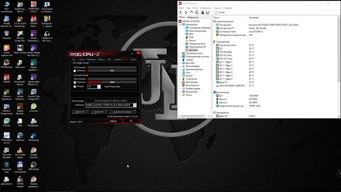Open the FPS Monitor desktop icon
The height and width of the screenshot is (192, 341).
pyautogui.click(x=6, y=64)
